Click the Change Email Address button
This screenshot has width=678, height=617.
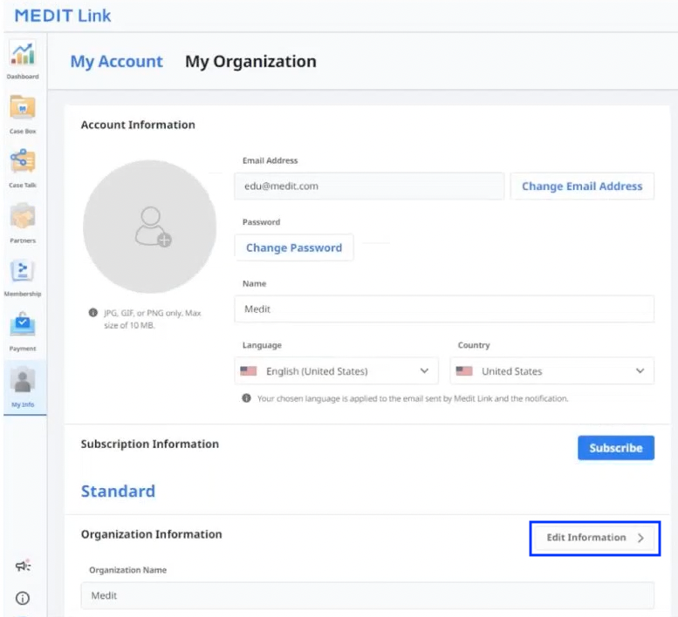582,186
